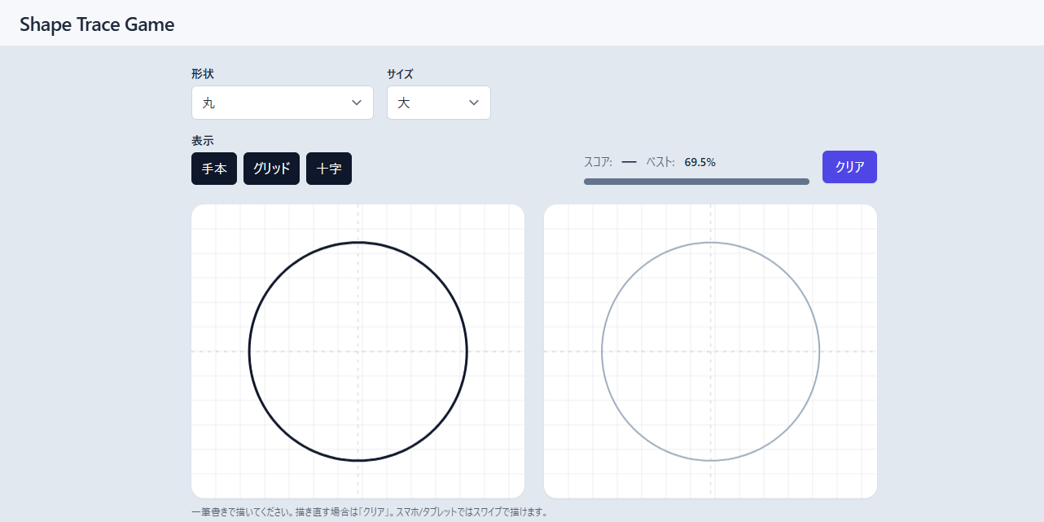Click the クリア clear button
The image size is (1044, 522).
(x=849, y=167)
